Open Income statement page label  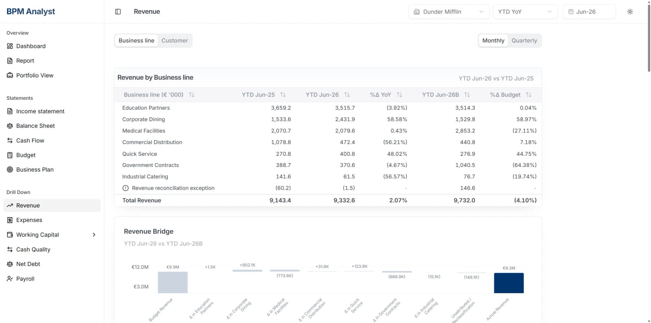[40, 111]
